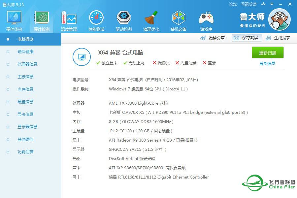Click the 复制信息 copy info link
Image resolution: width=297 pixels, height=198 pixels.
[268, 63]
